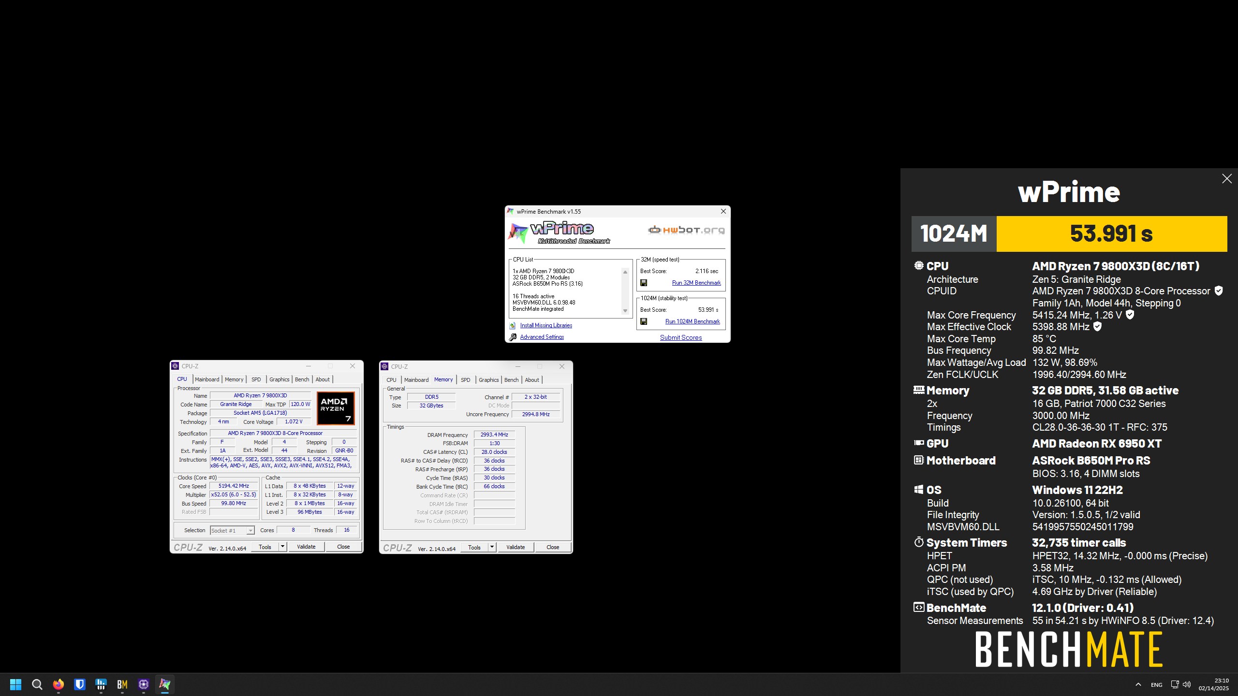Click Validate in left CPU-Z
The height and width of the screenshot is (696, 1238).
(306, 547)
